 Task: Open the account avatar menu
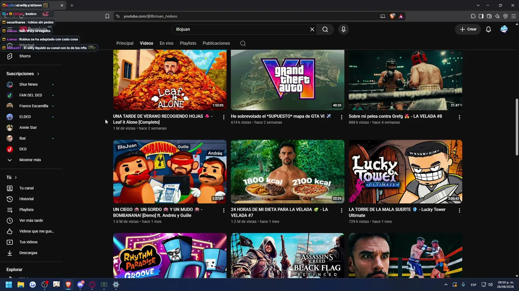[504, 30]
